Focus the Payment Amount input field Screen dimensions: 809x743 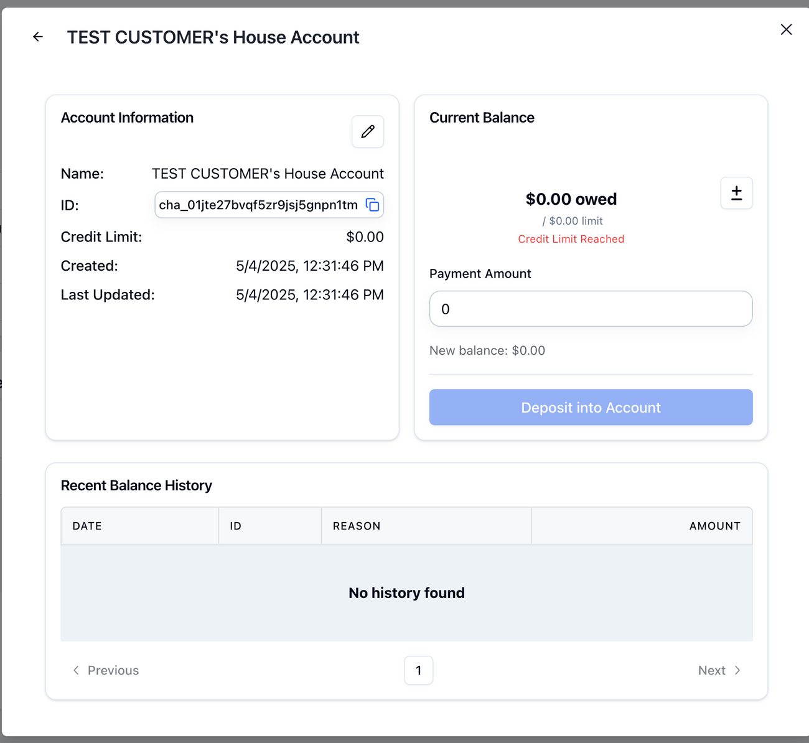pyautogui.click(x=591, y=309)
